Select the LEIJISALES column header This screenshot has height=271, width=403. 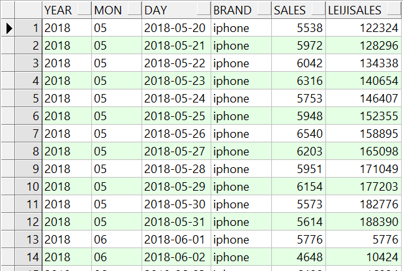click(x=363, y=10)
